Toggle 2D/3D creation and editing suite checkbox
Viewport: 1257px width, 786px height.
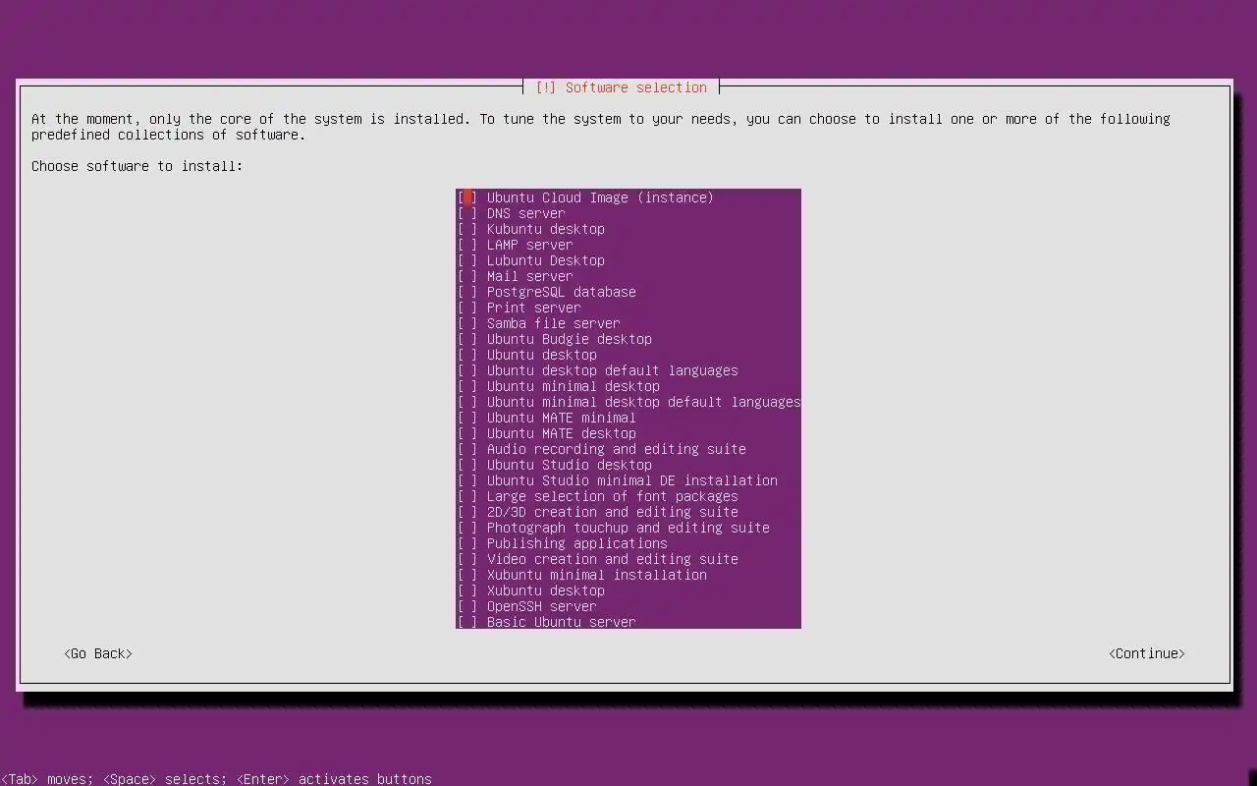pyautogui.click(x=467, y=512)
